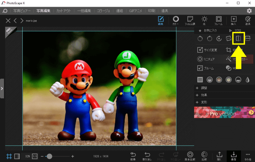Click 取り消し (Undo) button
Image resolution: width=255 pixels, height=162 pixels.
pyautogui.click(x=147, y=156)
